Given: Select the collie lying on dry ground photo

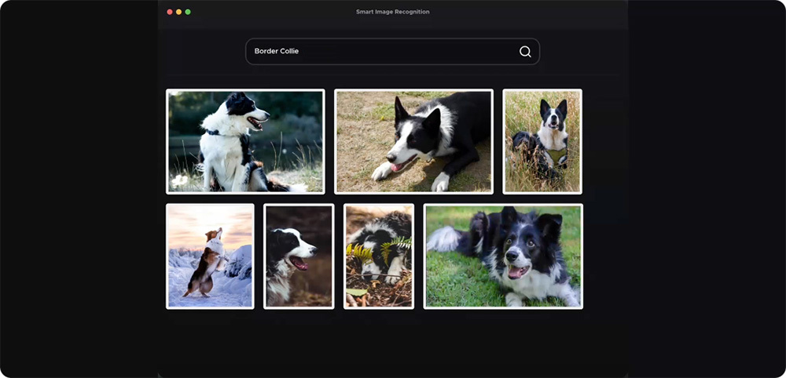Looking at the screenshot, I should (x=413, y=141).
